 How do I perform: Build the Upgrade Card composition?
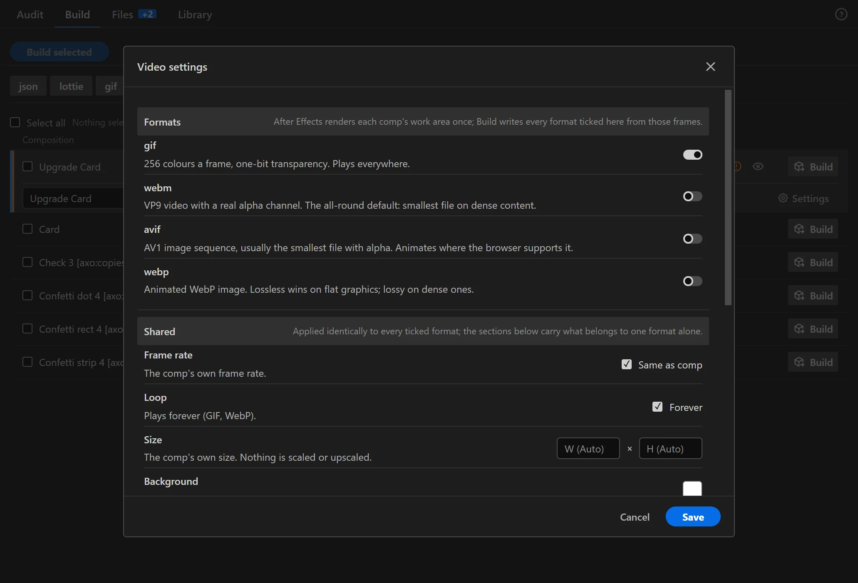[813, 167]
